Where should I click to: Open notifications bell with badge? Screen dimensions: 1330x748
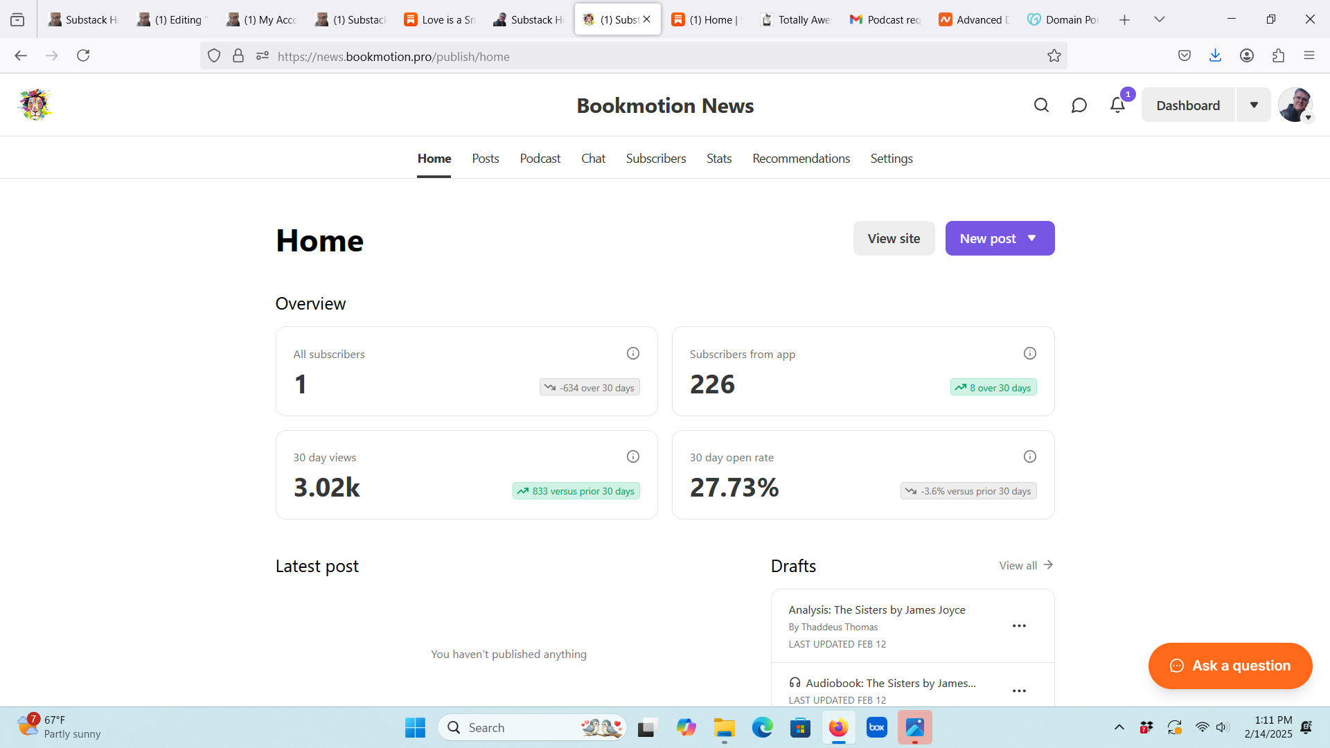[x=1117, y=105]
